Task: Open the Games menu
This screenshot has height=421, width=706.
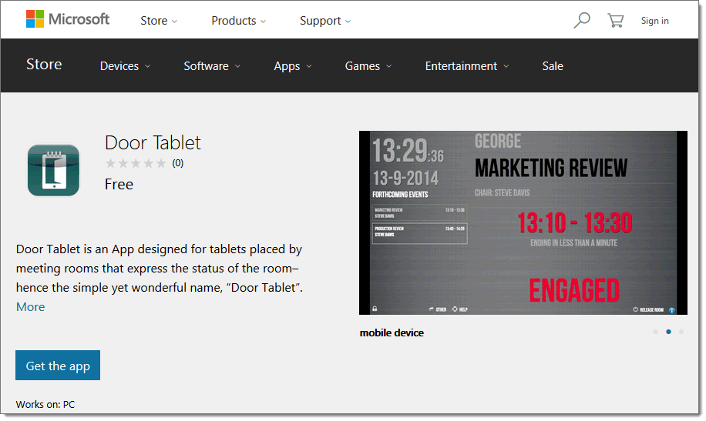Action: pos(368,66)
